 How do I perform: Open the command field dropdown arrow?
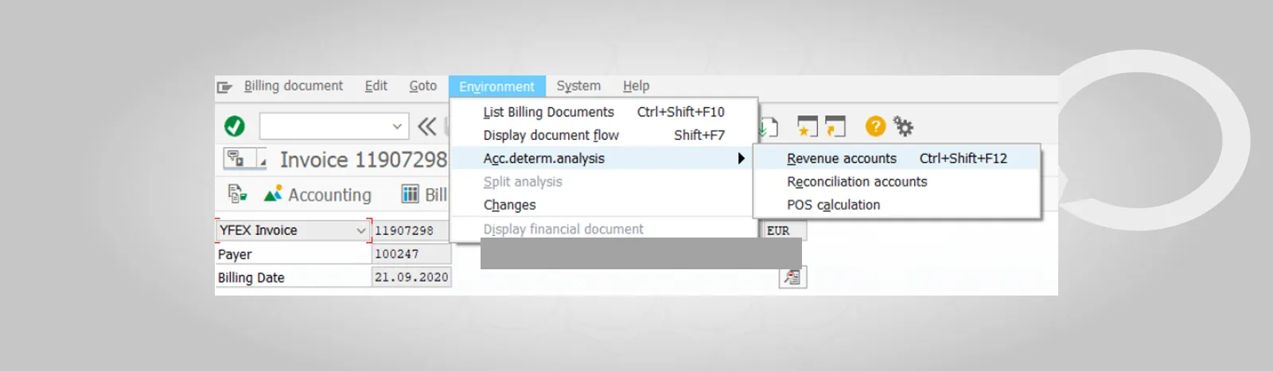(397, 126)
